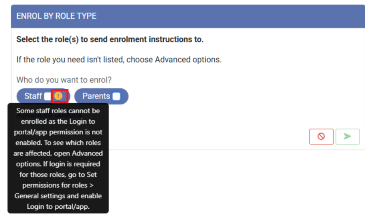
Task: Click the orange warning icon beside Staff
Action: pyautogui.click(x=59, y=96)
